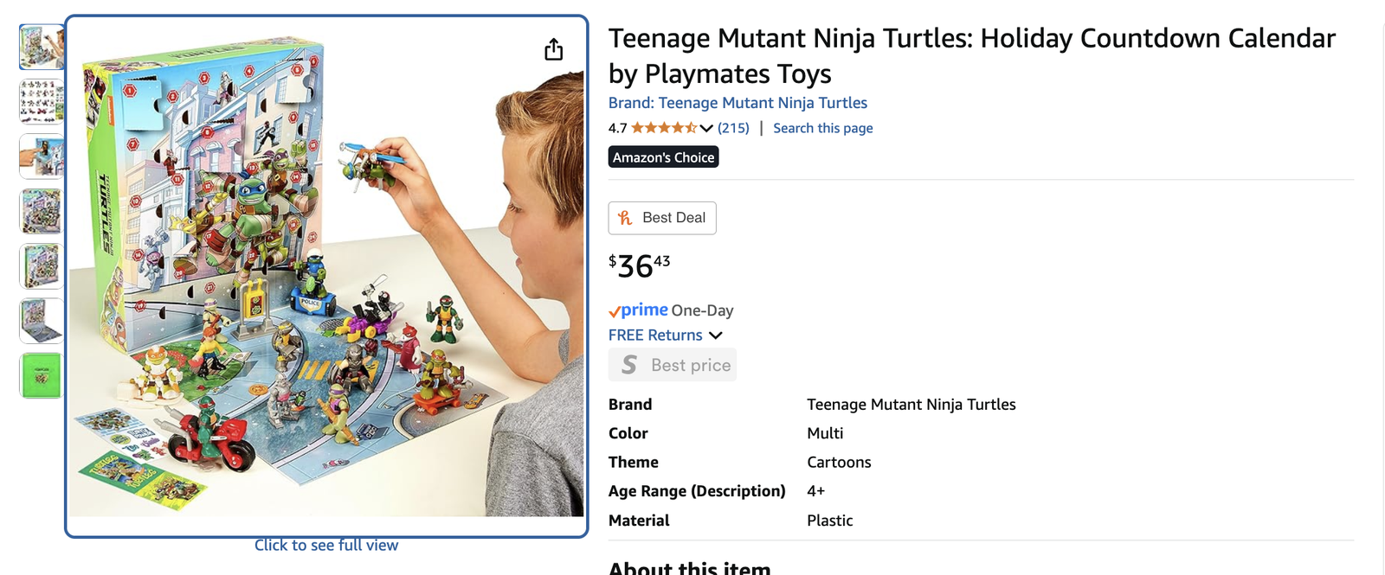Viewport: 1385px width, 575px height.
Task: Expand the FREE Returns dropdown arrow
Action: click(x=716, y=335)
